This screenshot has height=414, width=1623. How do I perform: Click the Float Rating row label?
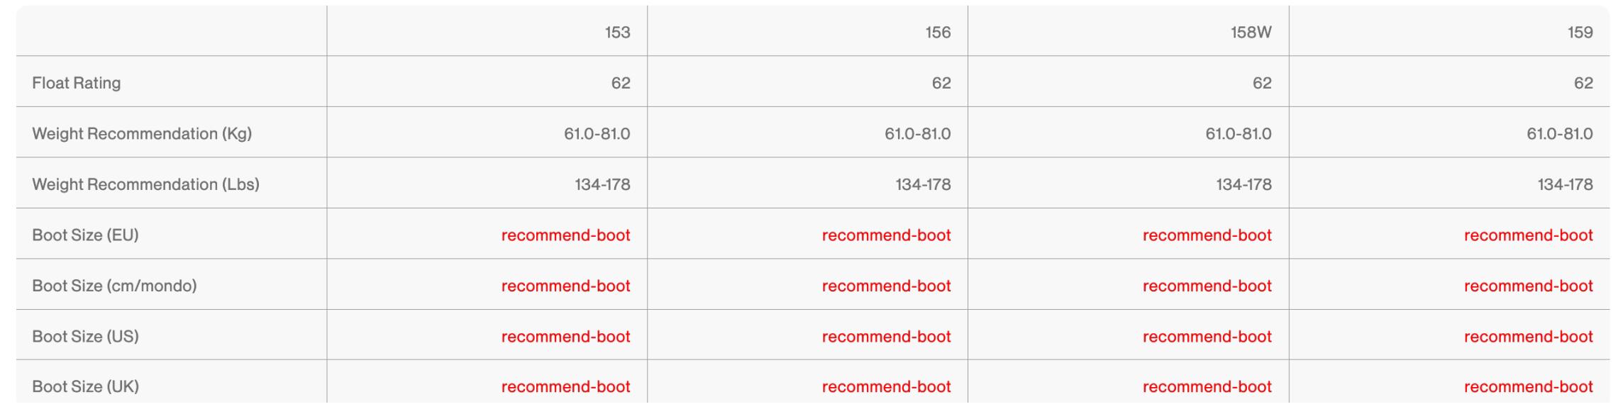(x=77, y=83)
